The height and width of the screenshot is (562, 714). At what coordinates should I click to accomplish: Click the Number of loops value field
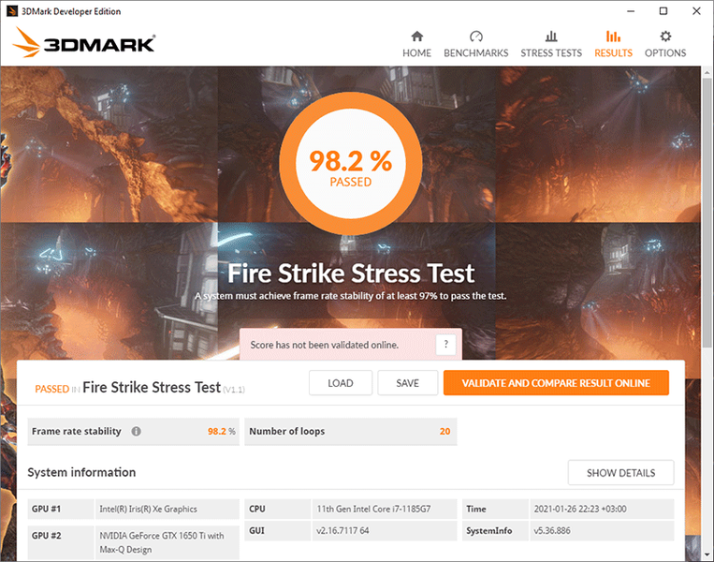pos(351,431)
